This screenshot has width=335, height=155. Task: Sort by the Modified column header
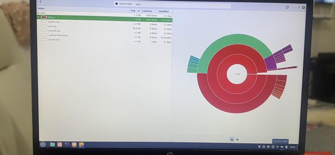click(x=165, y=11)
